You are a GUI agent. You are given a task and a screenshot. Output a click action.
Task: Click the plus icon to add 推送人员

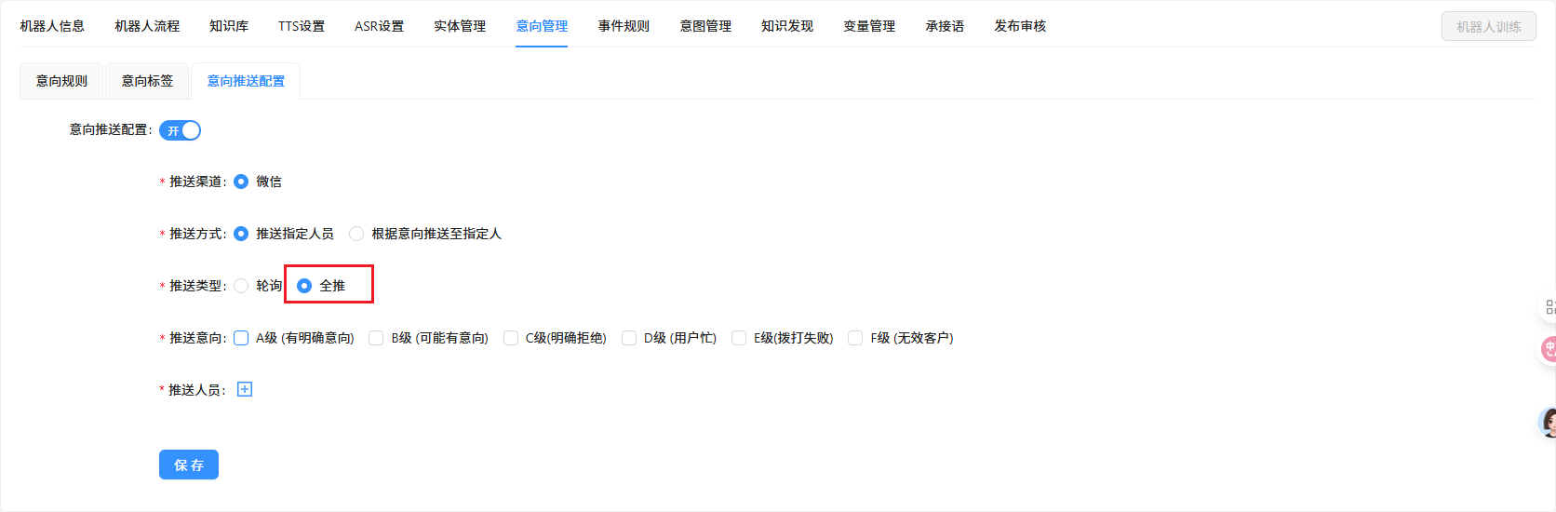point(245,389)
